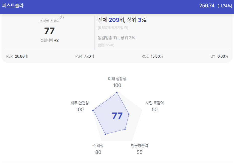Click the 사업 독점력 radar chart label
Image resolution: width=234 pixels, height=164 pixels.
coord(155,103)
